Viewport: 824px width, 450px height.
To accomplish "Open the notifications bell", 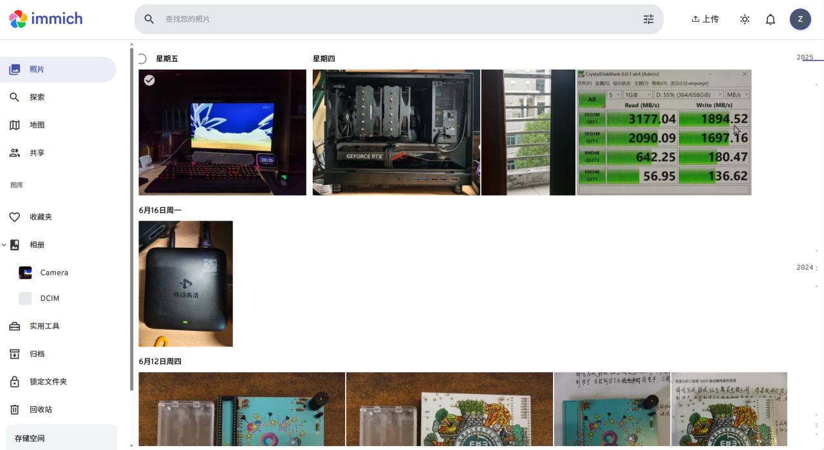I will tap(771, 19).
